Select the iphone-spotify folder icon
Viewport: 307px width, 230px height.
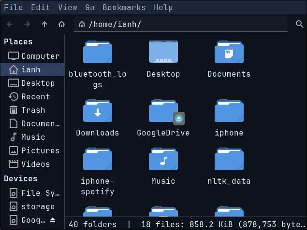point(98,159)
